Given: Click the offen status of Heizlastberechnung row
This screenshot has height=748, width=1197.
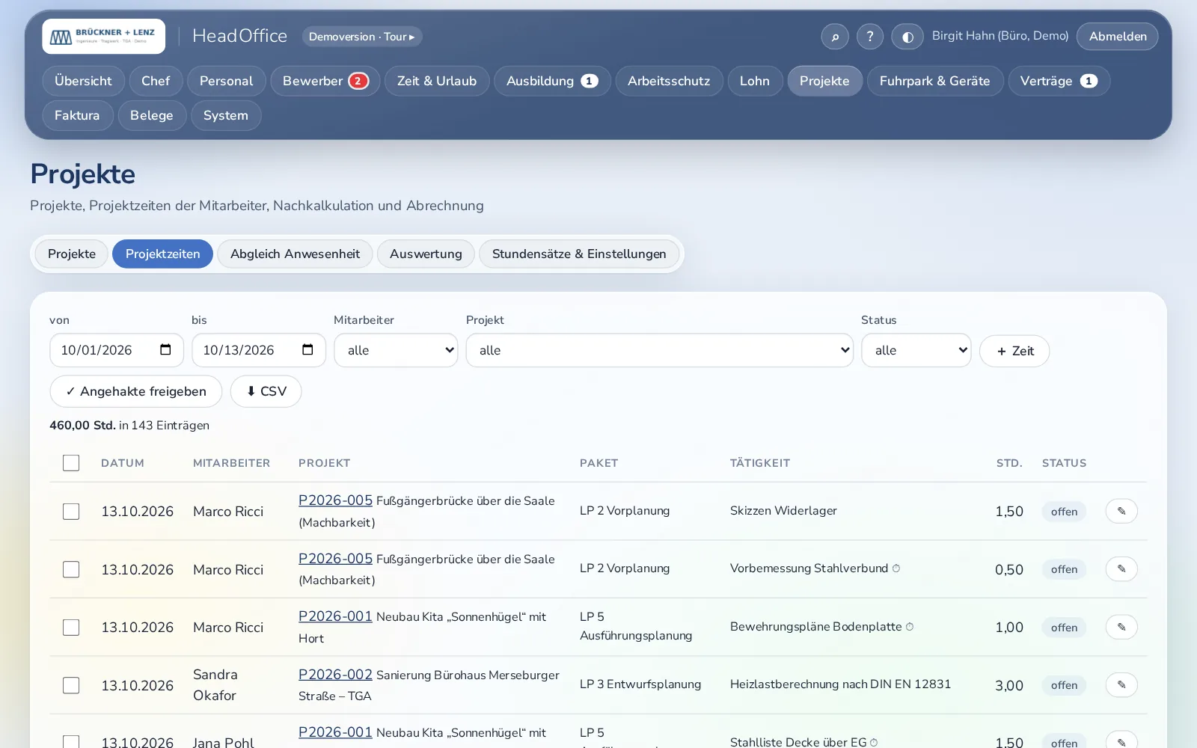Looking at the screenshot, I should pos(1064,685).
